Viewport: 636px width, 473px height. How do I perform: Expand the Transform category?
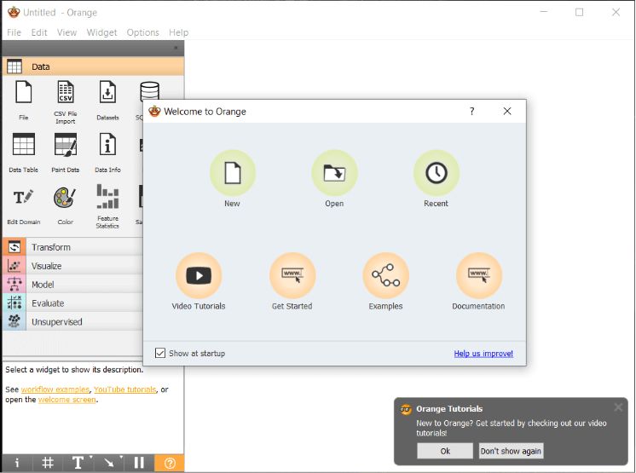tap(73, 247)
